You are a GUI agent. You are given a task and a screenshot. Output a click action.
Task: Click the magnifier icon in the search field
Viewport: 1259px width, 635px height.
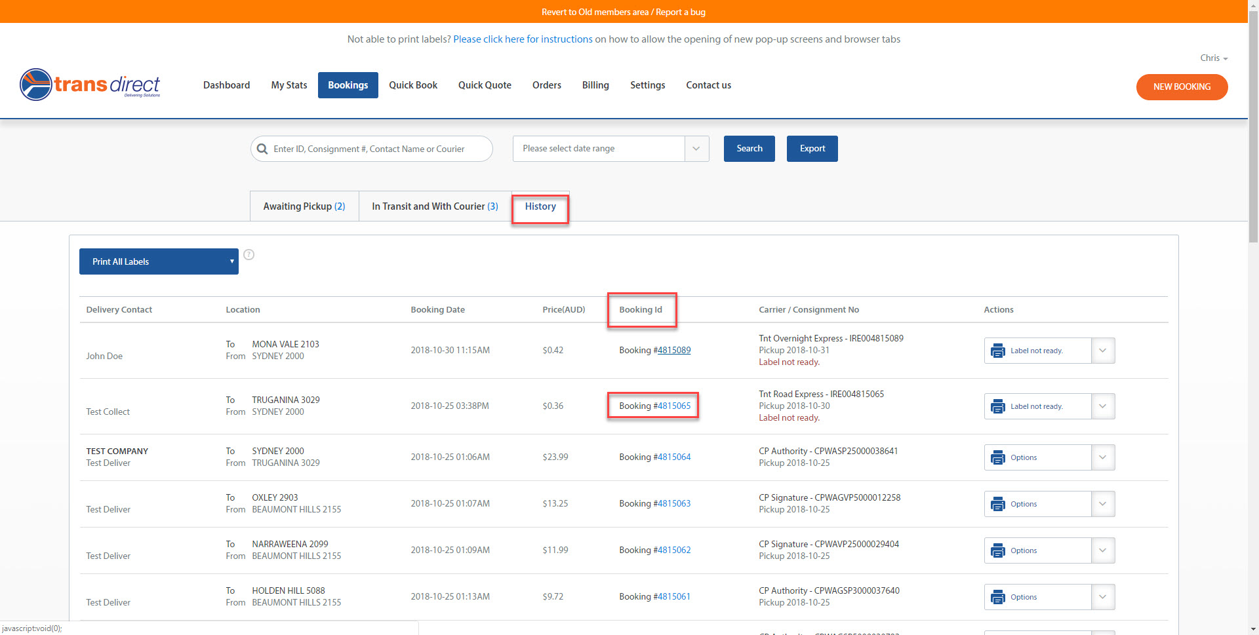coord(262,149)
